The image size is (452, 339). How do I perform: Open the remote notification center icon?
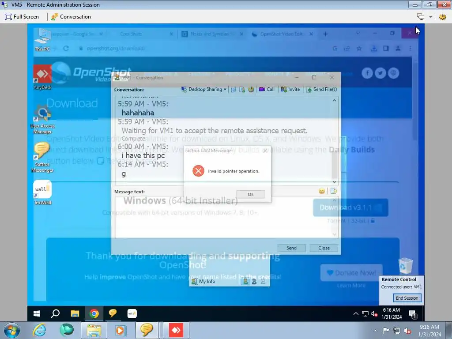coord(412,314)
